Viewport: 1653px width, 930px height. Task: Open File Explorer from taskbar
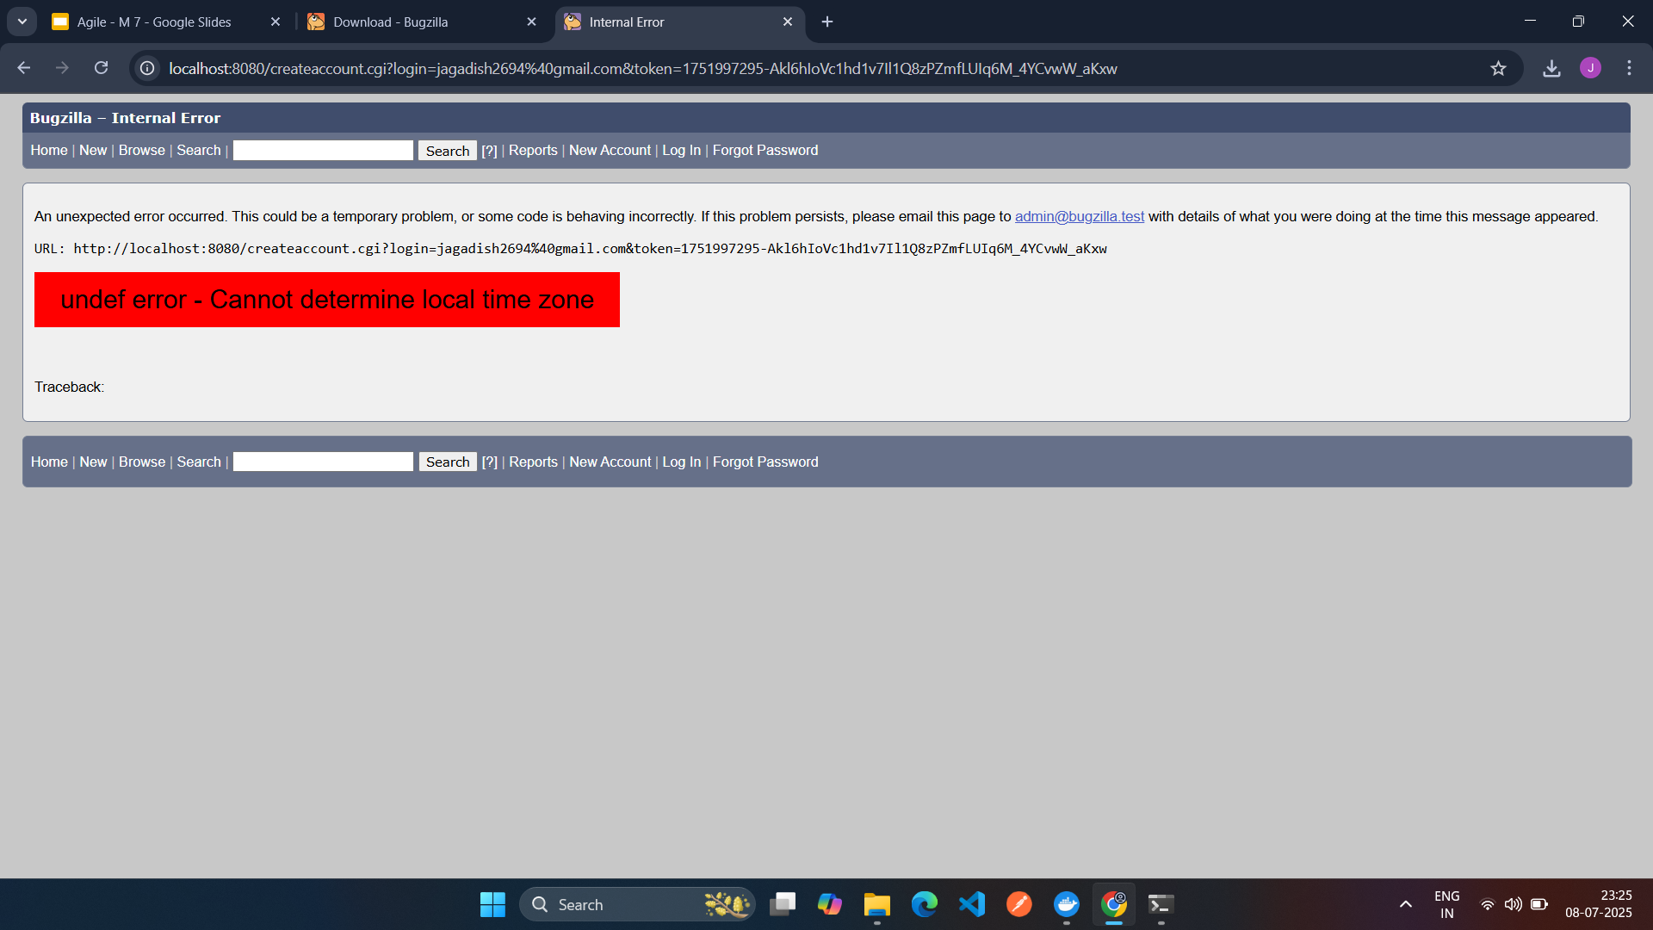coord(877,904)
